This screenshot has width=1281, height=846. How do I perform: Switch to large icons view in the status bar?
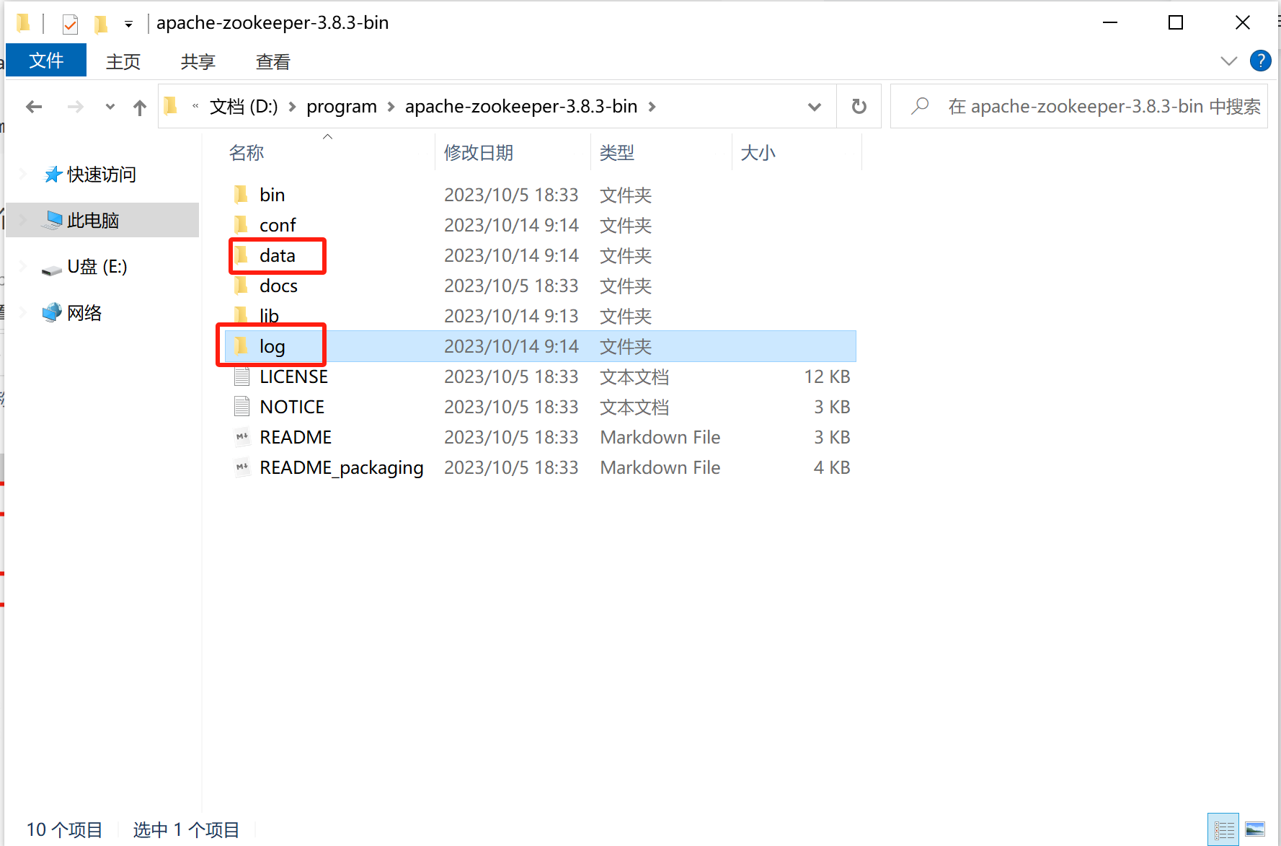click(x=1255, y=829)
